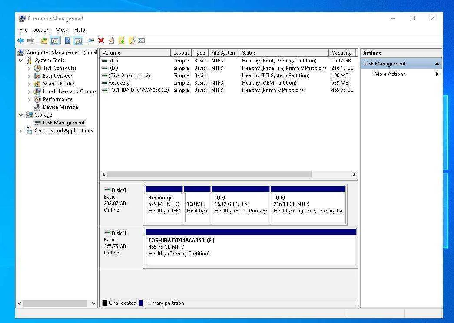This screenshot has width=454, height=323.
Task: Open Help with the blue question-mark icon
Action: (67, 40)
